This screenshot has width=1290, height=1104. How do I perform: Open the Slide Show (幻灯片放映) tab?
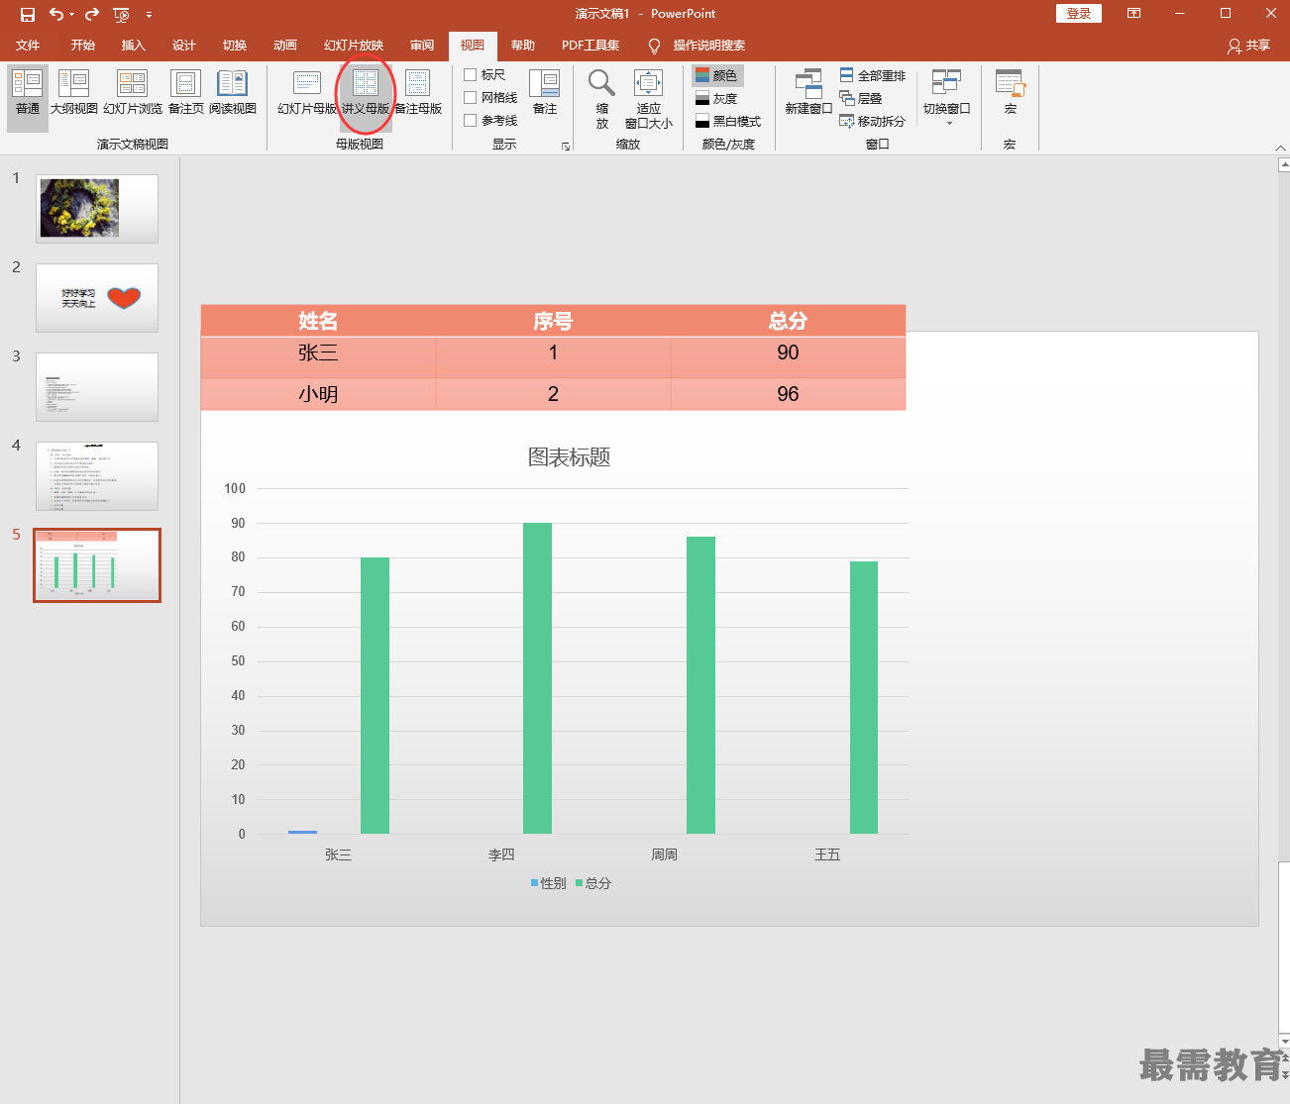click(x=354, y=46)
